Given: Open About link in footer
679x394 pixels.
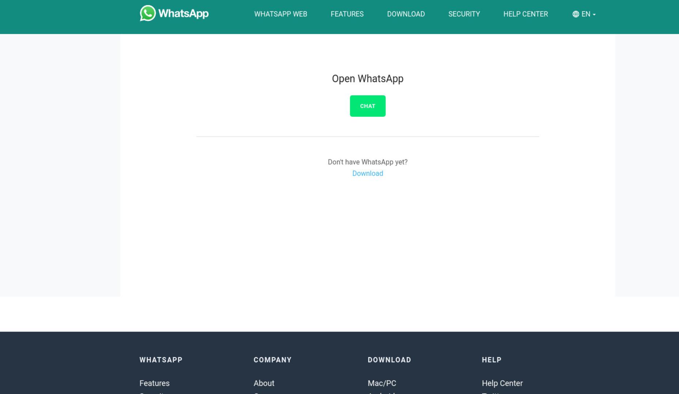Looking at the screenshot, I should (264, 383).
